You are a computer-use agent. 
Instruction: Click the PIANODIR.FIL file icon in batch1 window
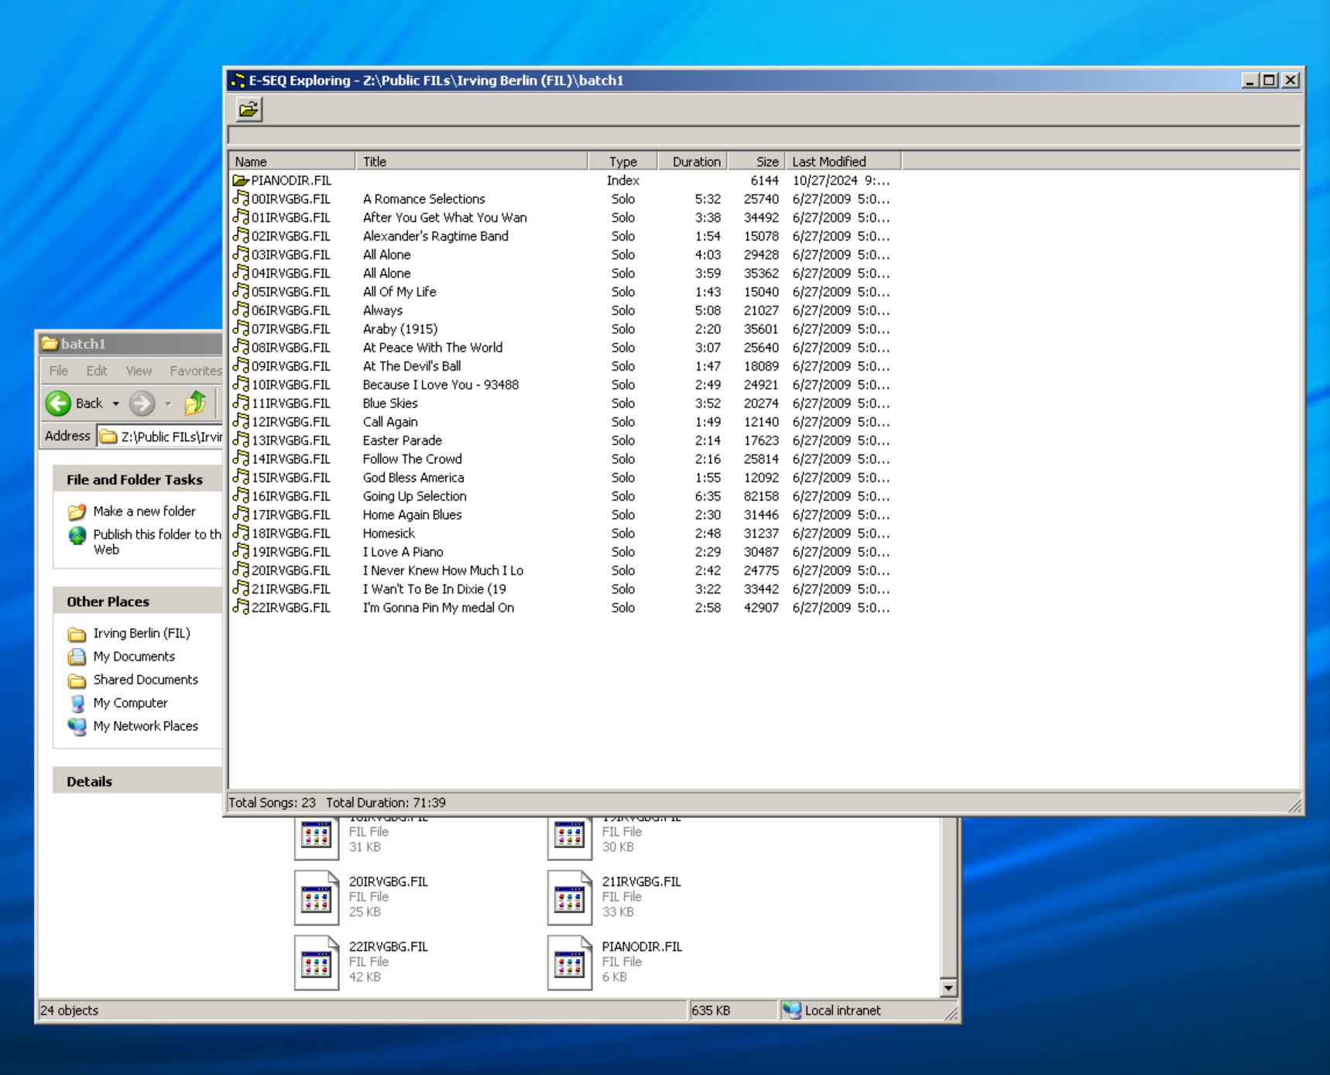tap(570, 963)
